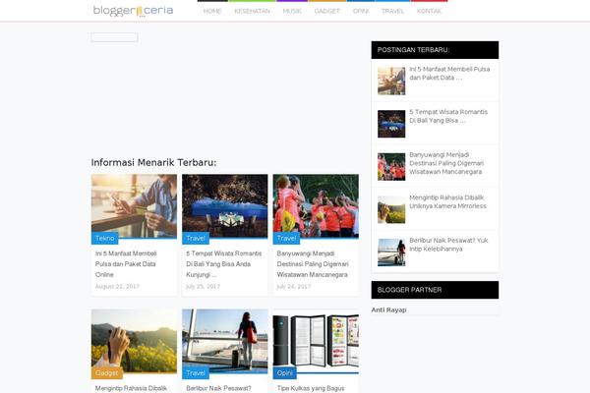Open the Bali romantic dinner post image

click(225, 205)
